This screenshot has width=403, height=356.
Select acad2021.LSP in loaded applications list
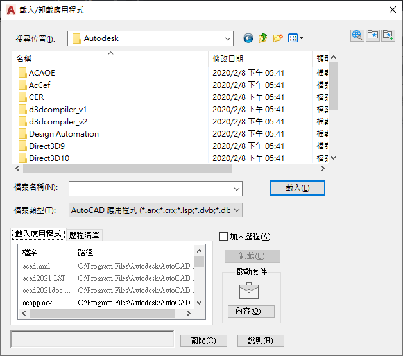pyautogui.click(x=44, y=278)
